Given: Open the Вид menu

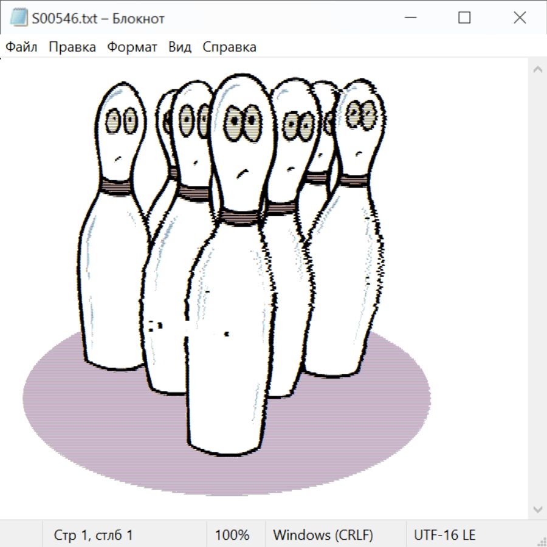Looking at the screenshot, I should [x=180, y=47].
